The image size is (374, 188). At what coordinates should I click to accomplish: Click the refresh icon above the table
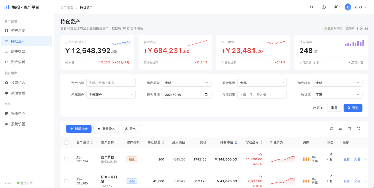coord(331,129)
